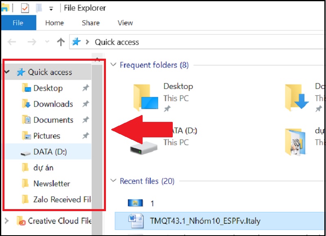Open the Desktop folder icon in Frequent folders
The width and height of the screenshot is (326, 236).
tap(146, 97)
